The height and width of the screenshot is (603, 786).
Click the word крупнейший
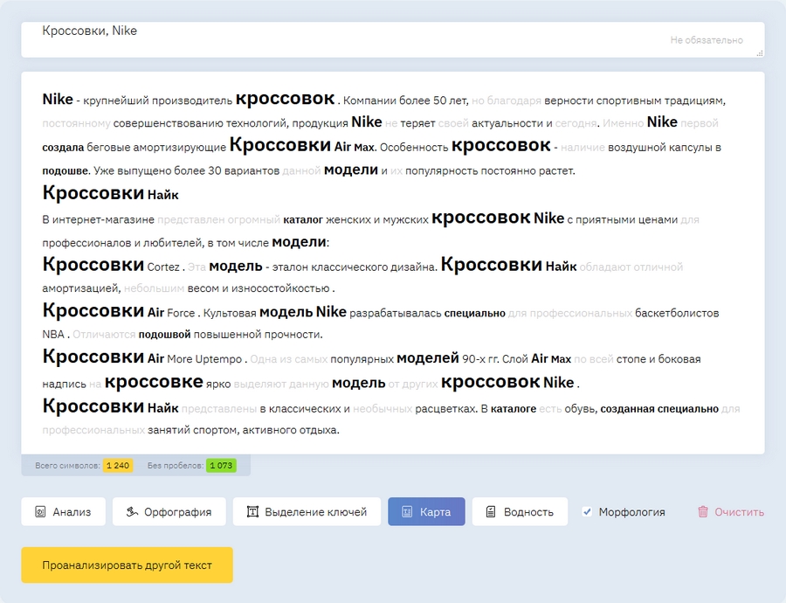coord(116,100)
